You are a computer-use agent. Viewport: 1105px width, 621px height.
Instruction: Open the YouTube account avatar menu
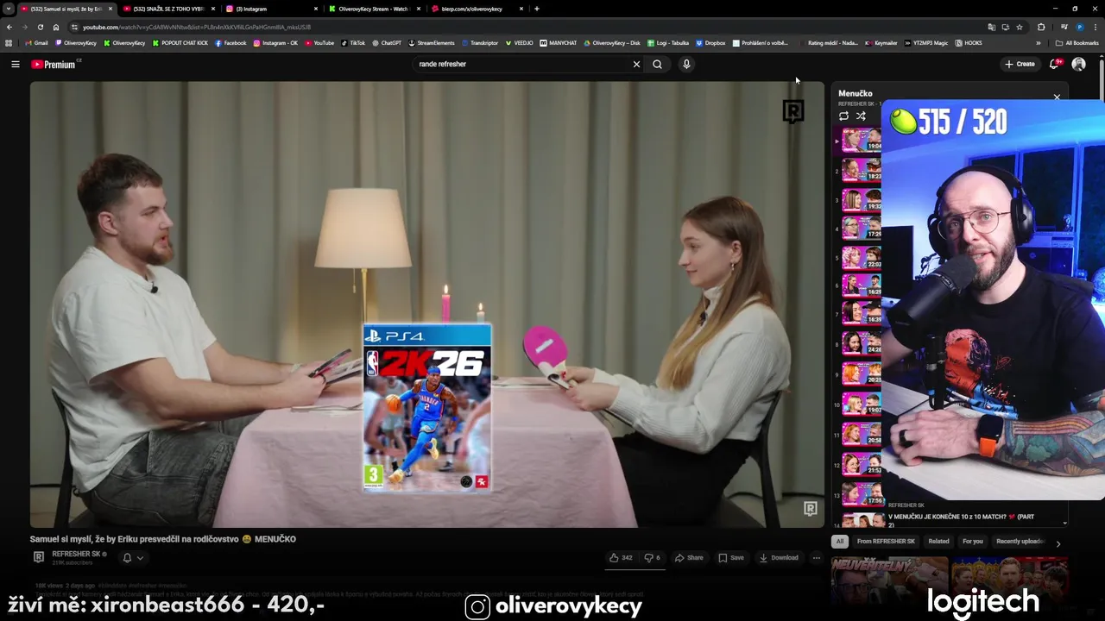click(1078, 64)
